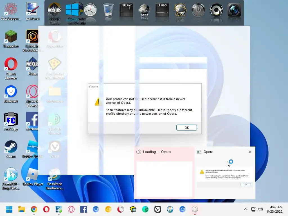This screenshot has height=216, width=288.
Task: Click the 2.80G memory meter in the dock
Action: (162, 10)
